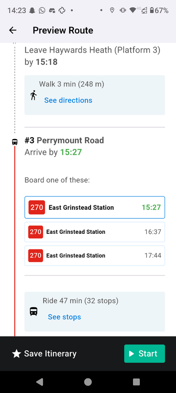Tap the star icon next to Save Itinerary
This screenshot has height=393, width=176.
(x=17, y=354)
